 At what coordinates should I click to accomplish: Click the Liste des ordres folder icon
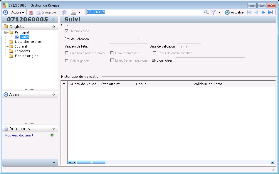[x=11, y=42]
